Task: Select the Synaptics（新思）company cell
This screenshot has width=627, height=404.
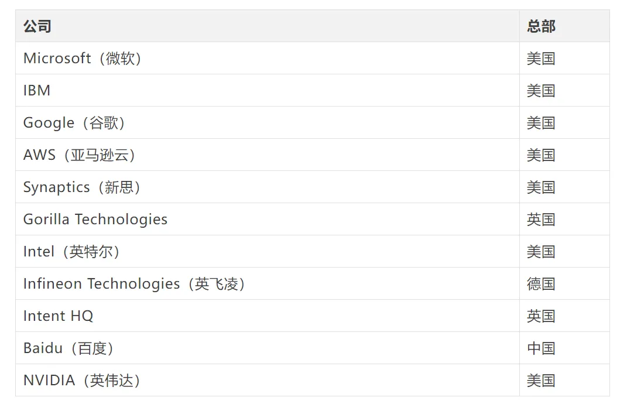Action: [x=267, y=187]
